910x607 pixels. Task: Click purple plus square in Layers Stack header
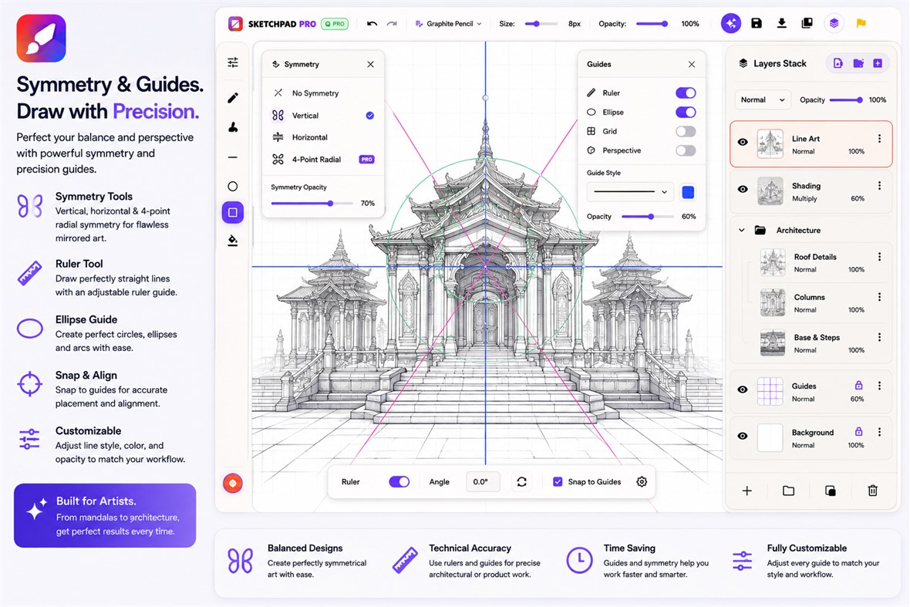878,63
